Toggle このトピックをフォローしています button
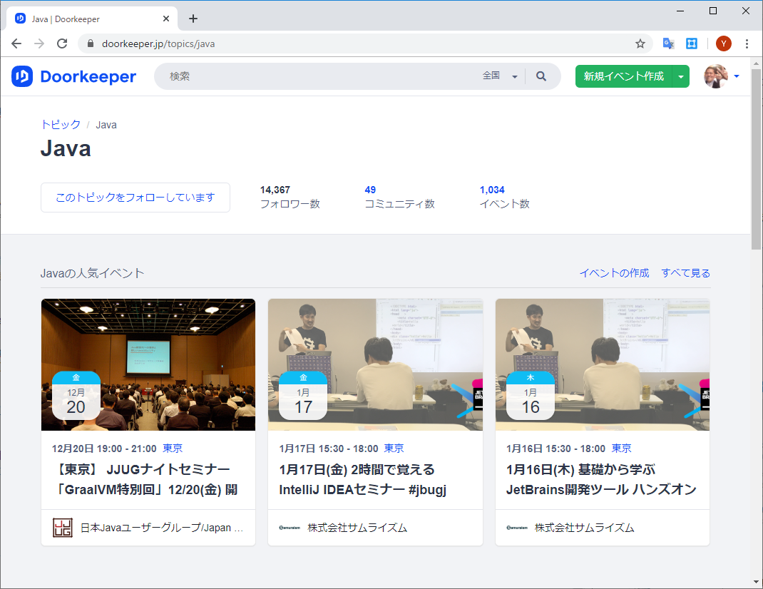Screen dimensions: 763x589 pos(135,198)
